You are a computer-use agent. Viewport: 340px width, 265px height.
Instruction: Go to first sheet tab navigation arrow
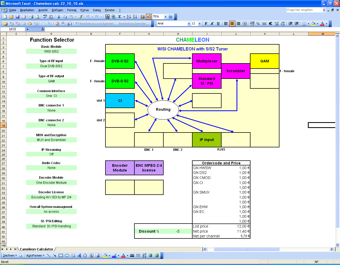click(x=2, y=249)
